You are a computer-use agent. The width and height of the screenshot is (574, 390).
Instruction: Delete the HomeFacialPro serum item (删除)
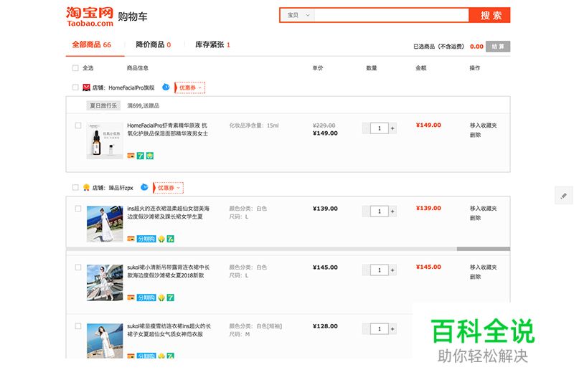pyautogui.click(x=475, y=135)
